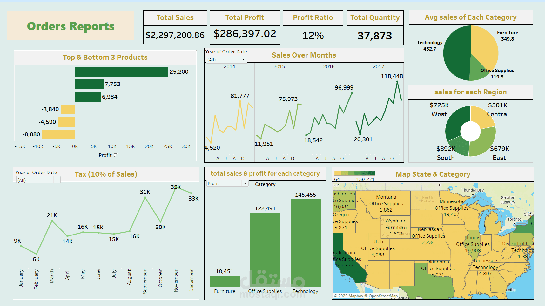Select Tennessee on the map
The width and height of the screenshot is (545, 306).
click(x=485, y=266)
